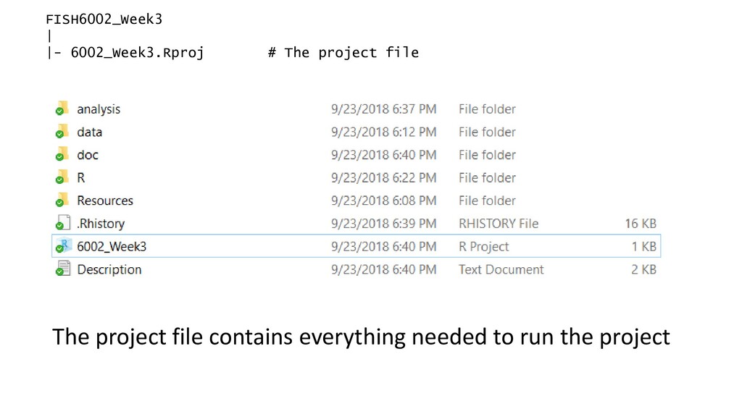The image size is (742, 417).
Task: Click the Text Document type label
Action: (501, 269)
